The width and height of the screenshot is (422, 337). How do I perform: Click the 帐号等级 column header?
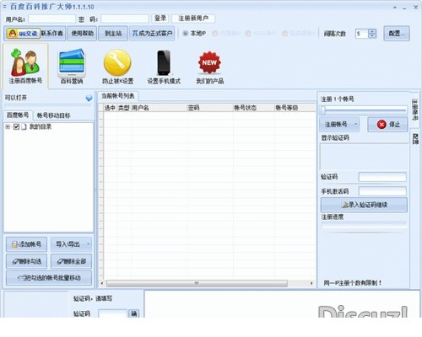[295, 108]
